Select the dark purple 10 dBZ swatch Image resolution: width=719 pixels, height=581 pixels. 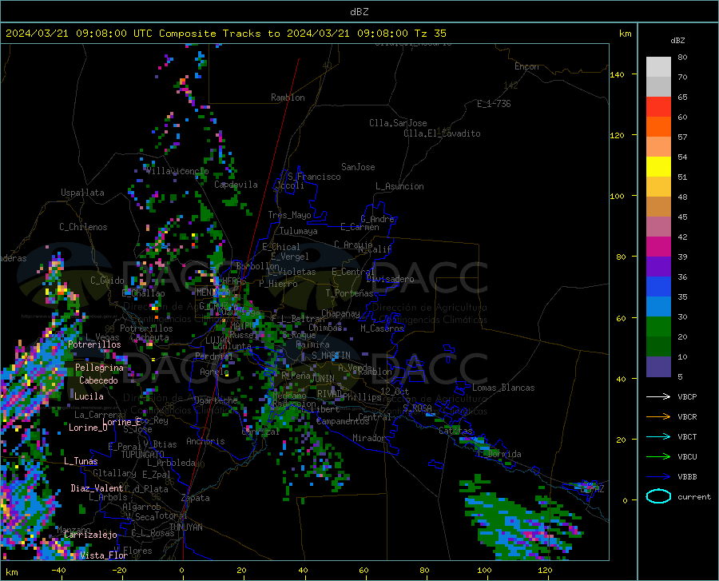[658, 367]
